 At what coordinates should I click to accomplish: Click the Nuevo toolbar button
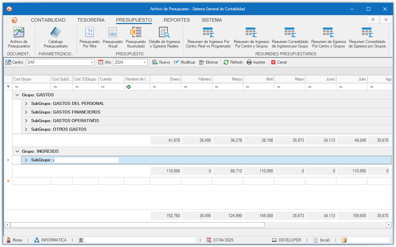161,62
